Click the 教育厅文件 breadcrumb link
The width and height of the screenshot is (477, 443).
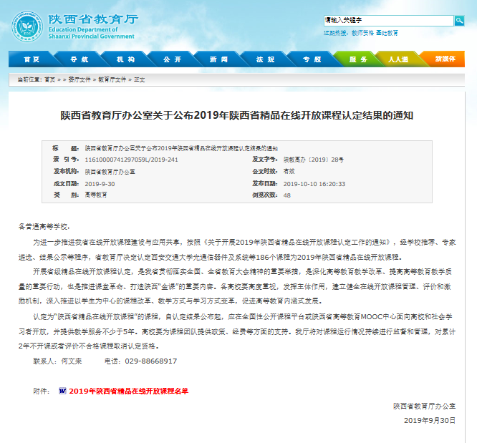[112, 80]
